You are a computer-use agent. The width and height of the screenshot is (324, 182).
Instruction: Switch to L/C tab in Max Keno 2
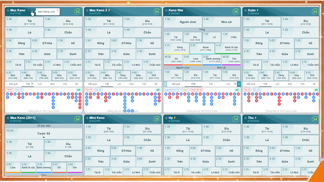click(119, 84)
